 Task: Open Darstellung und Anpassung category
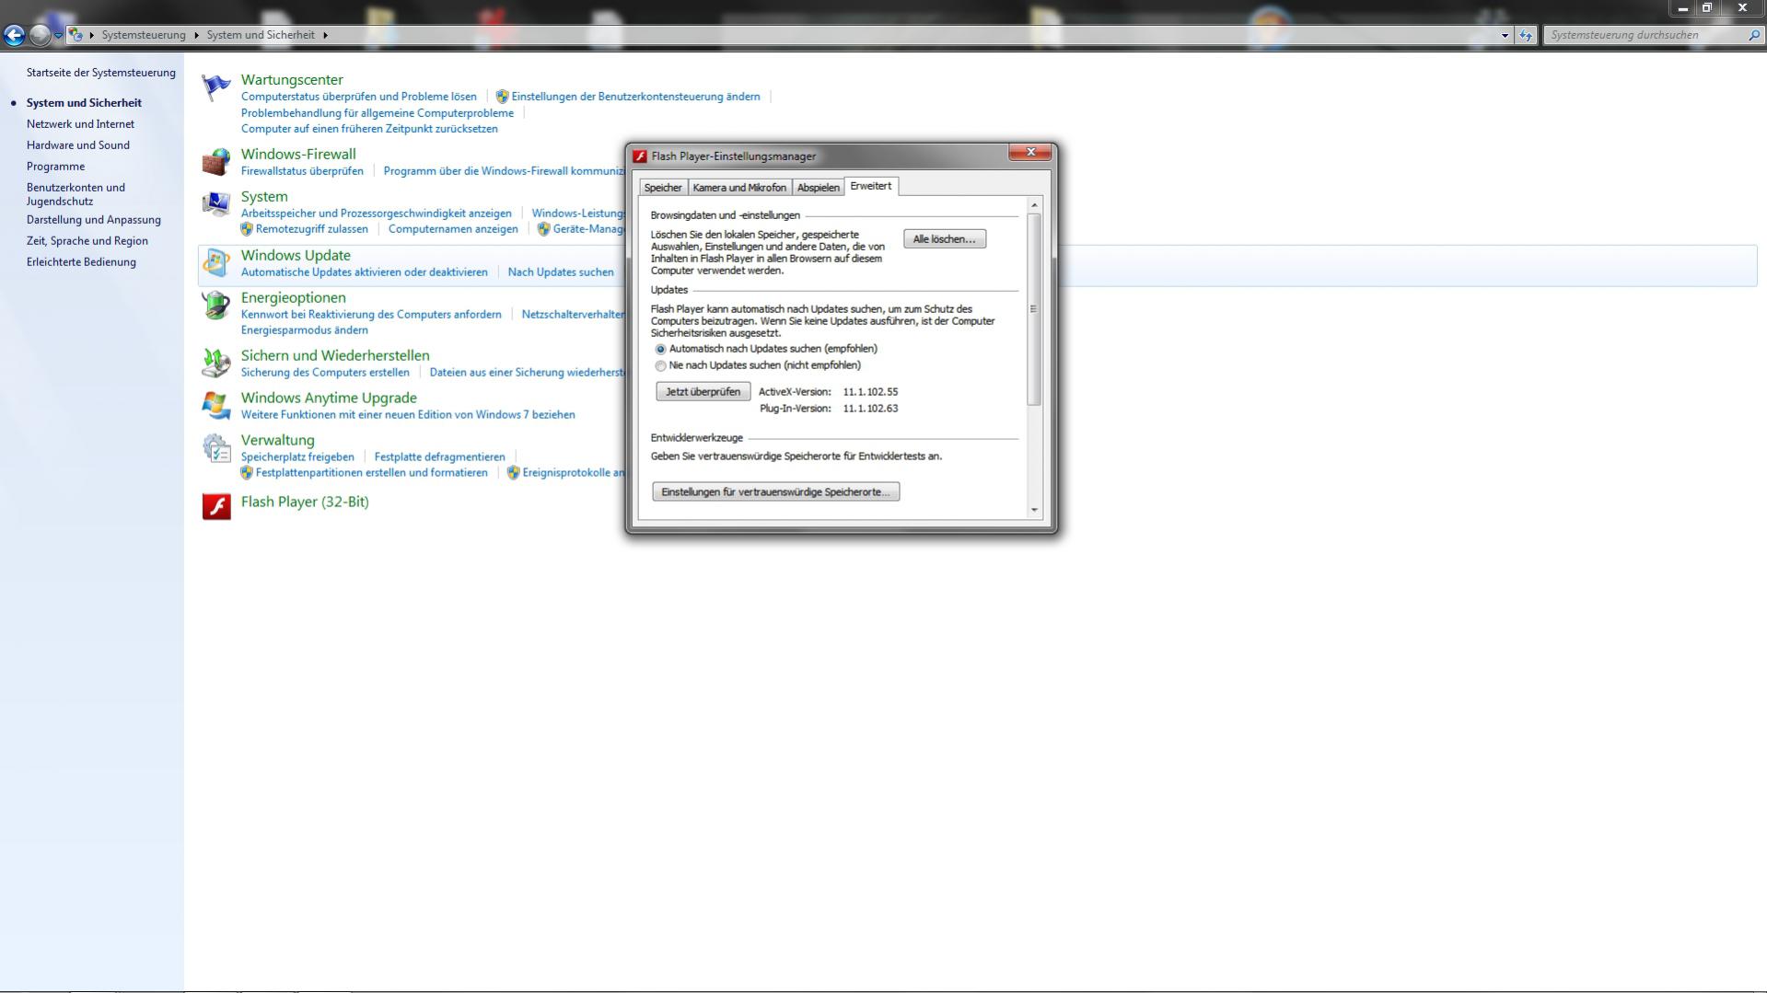pyautogui.click(x=94, y=220)
